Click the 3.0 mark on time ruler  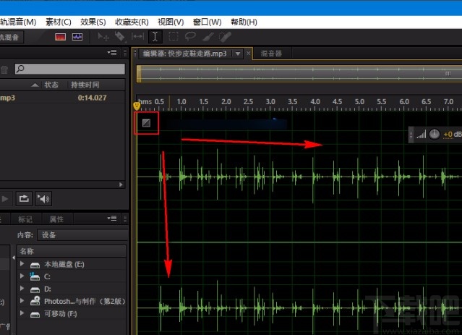[270, 102]
